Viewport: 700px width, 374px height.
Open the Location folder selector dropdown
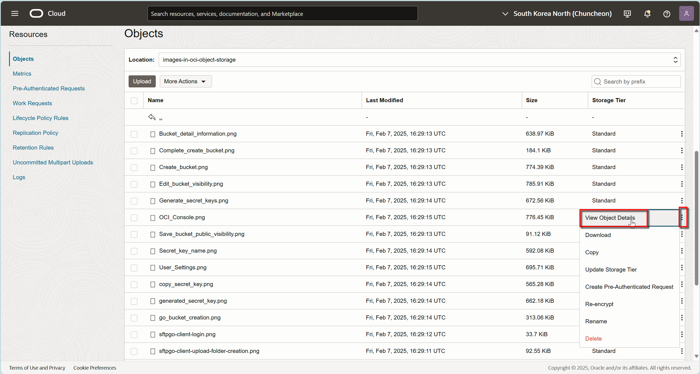tap(420, 60)
